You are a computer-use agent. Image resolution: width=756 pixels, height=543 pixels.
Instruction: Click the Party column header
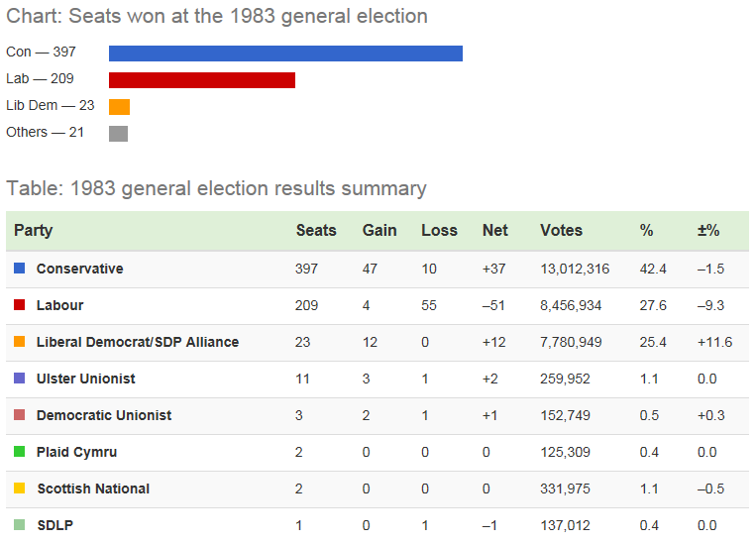(34, 231)
